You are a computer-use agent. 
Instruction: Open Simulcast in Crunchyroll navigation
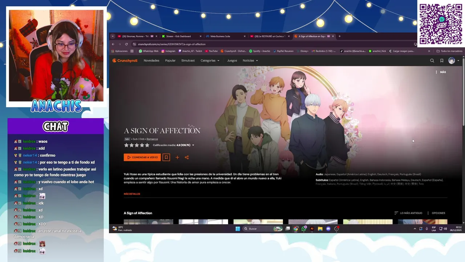188,61
